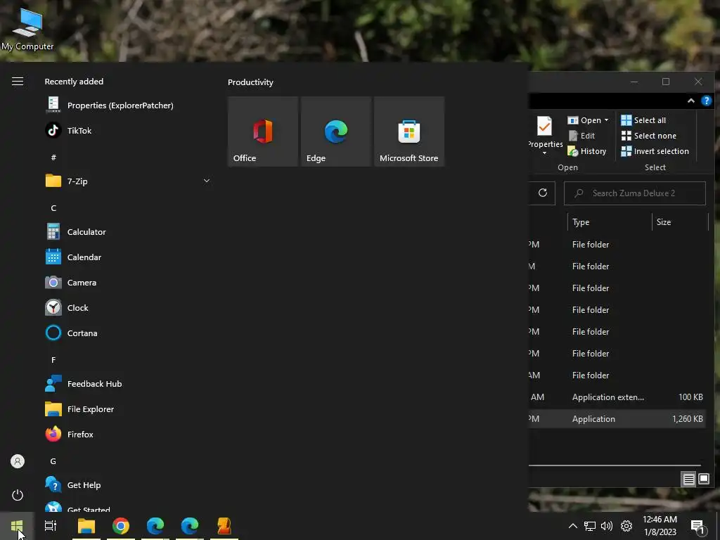Screen dimensions: 720x540
Task: Refresh the explorer folder view
Action: click(x=542, y=193)
